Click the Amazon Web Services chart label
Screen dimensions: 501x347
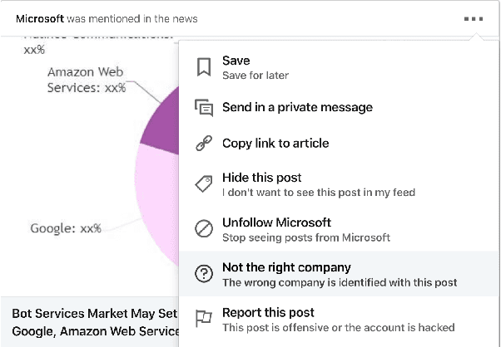point(86,80)
